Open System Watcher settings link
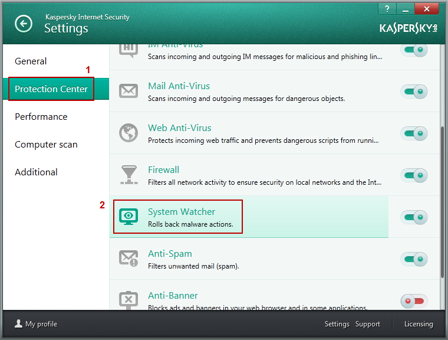 pos(182,212)
